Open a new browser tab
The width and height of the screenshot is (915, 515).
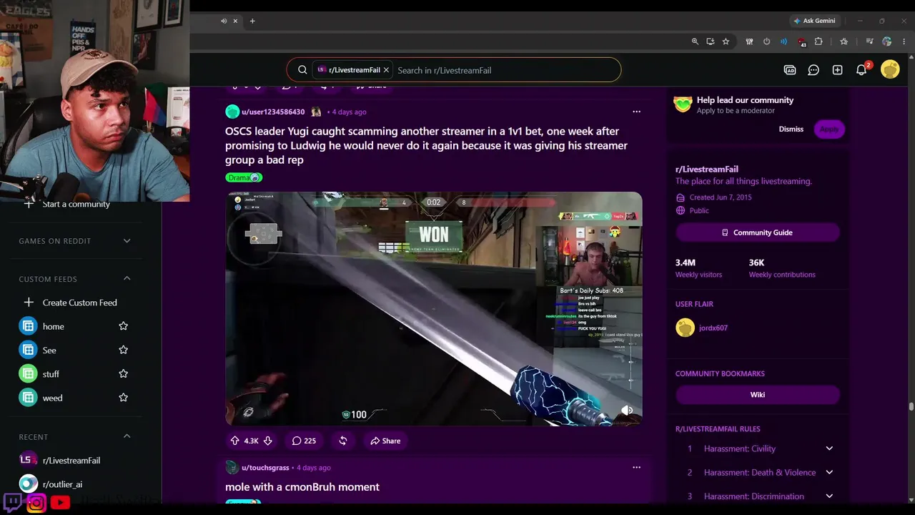(252, 21)
